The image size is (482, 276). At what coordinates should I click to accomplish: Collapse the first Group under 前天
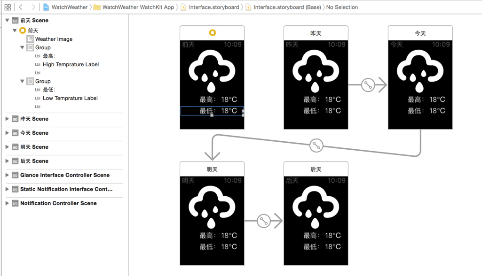(22, 47)
